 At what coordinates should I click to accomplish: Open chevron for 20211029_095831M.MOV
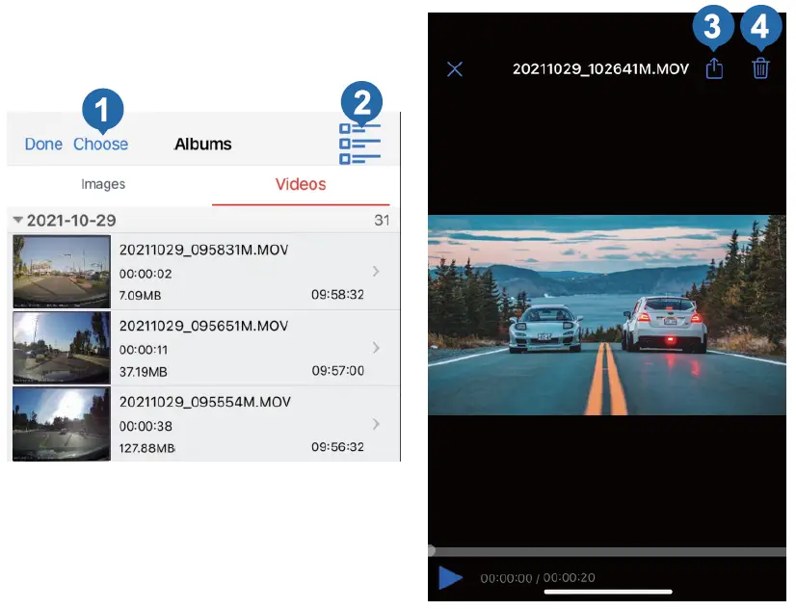376,272
